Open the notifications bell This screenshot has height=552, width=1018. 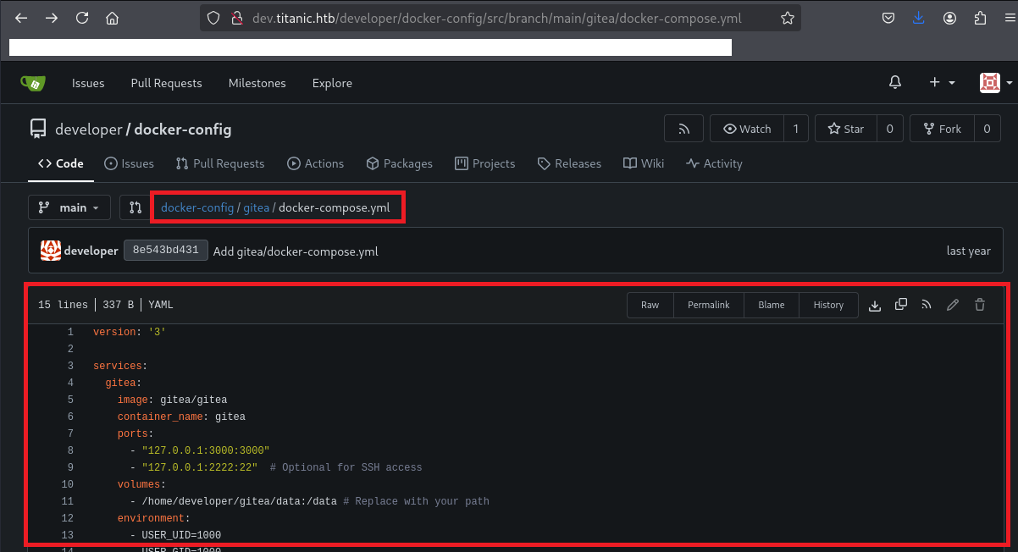pyautogui.click(x=894, y=82)
